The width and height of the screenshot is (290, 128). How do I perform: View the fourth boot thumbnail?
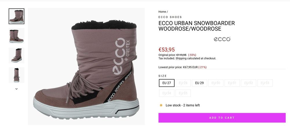[17, 75]
